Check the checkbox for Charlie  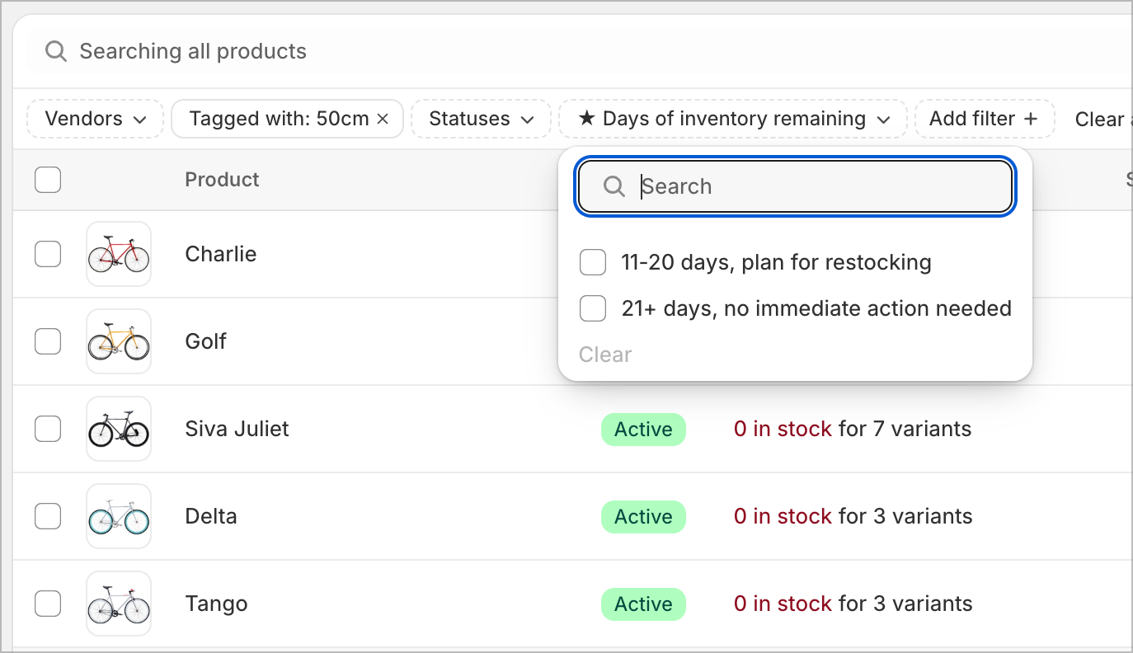pos(48,254)
